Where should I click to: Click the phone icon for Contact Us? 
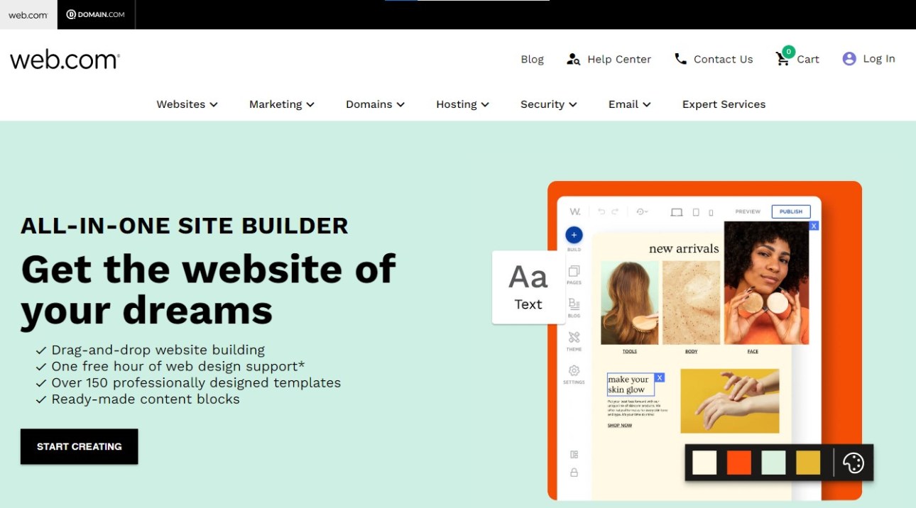[x=680, y=59]
